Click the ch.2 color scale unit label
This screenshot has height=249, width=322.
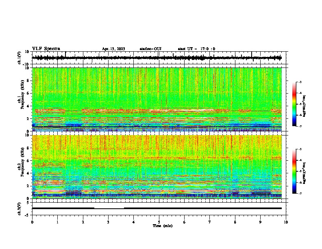tap(304, 173)
